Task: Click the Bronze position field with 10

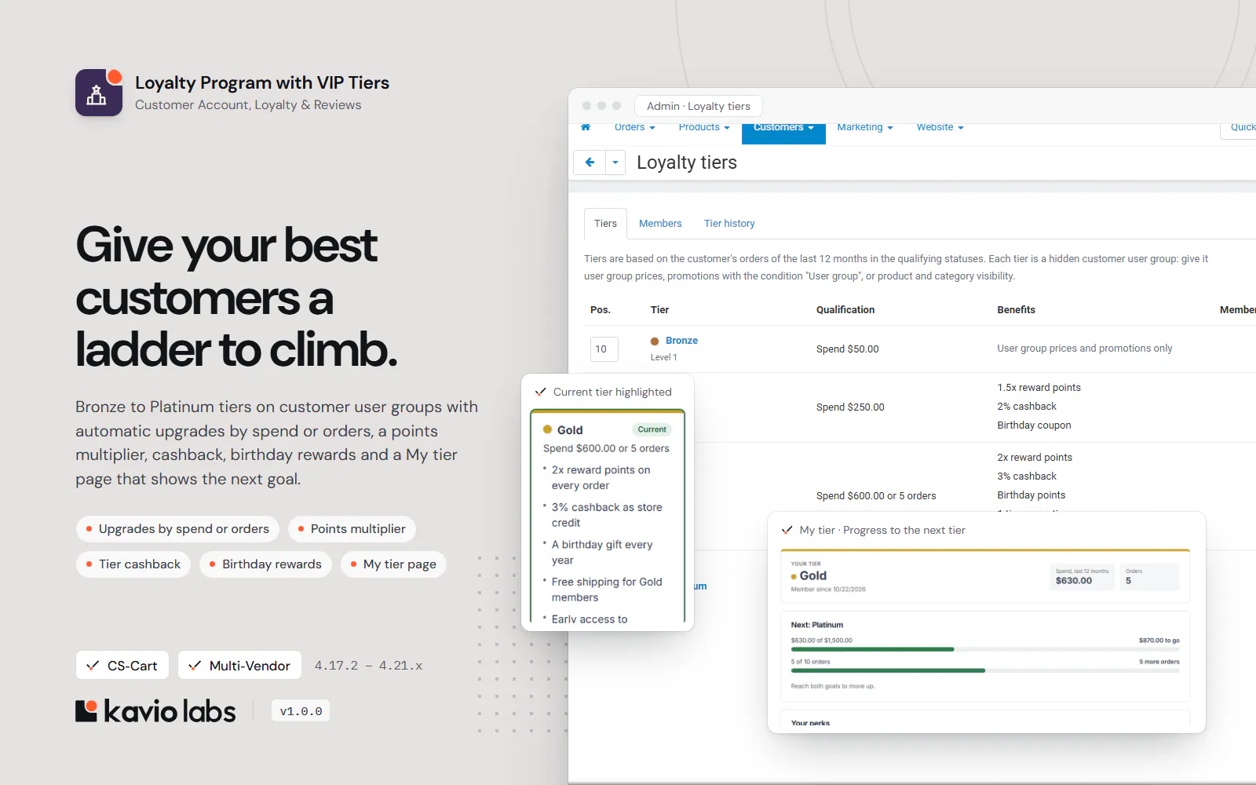Action: (604, 349)
